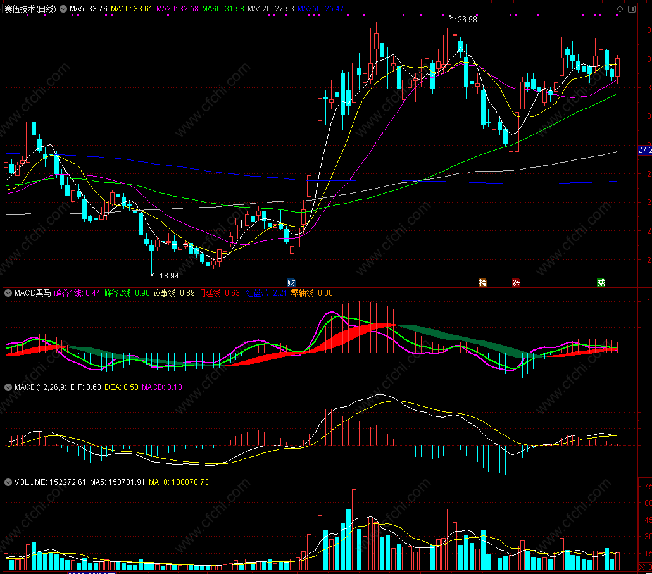Click the MA20: 32.58 label
Viewport: 652px width, 574px height.
click(x=177, y=9)
